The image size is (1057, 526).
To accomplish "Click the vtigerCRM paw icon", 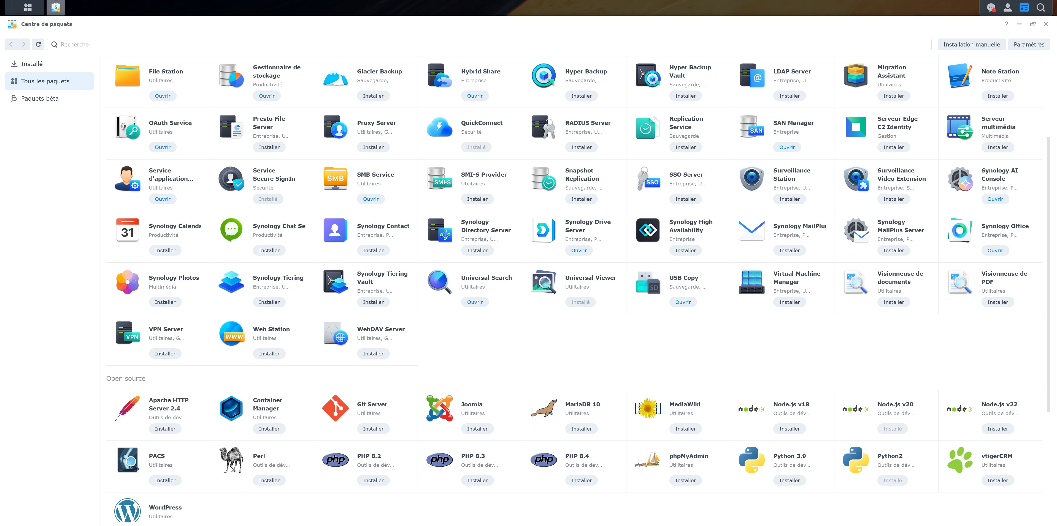I will (x=960, y=460).
